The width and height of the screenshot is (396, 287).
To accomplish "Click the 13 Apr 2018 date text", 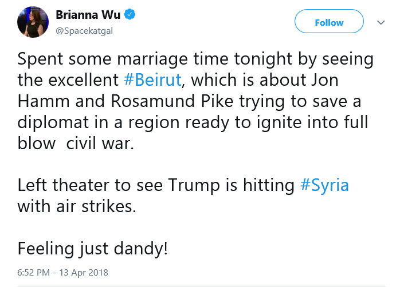I will click(x=84, y=272).
